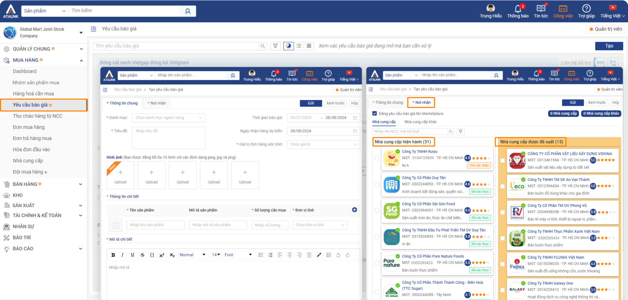Viewport: 628px width, 300px height.
Task: Open Normal paragraph style dropdown in editor
Action: pos(193,255)
